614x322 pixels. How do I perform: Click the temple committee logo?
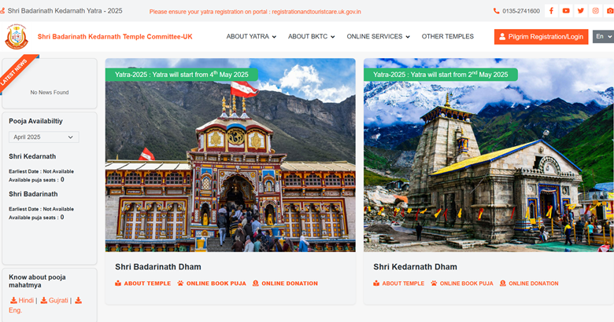[17, 36]
